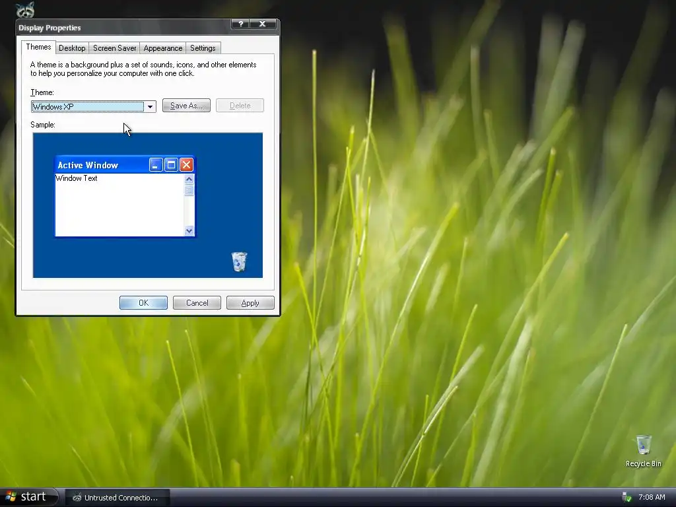Switch to the Desktop tab
The width and height of the screenshot is (676, 507).
click(72, 48)
